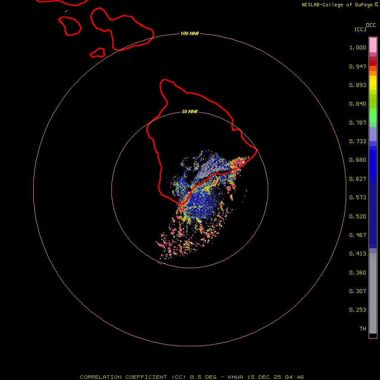Viewport: 380px width, 380px height.
Task: Click the 50 NMI range ring label
Action: pos(190,111)
